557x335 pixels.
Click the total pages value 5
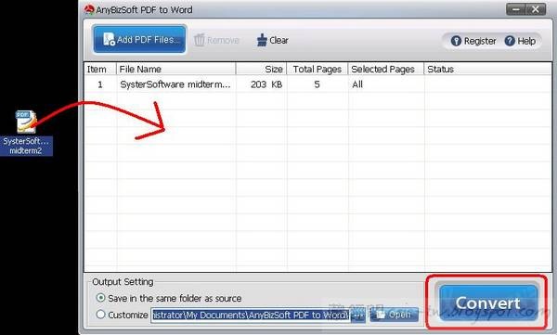click(317, 84)
